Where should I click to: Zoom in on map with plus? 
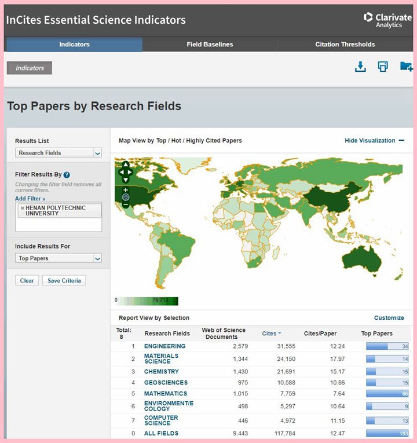coord(126,190)
